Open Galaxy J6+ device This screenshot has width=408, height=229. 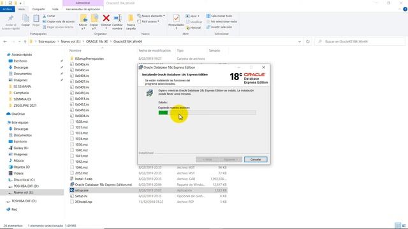(x=21, y=148)
